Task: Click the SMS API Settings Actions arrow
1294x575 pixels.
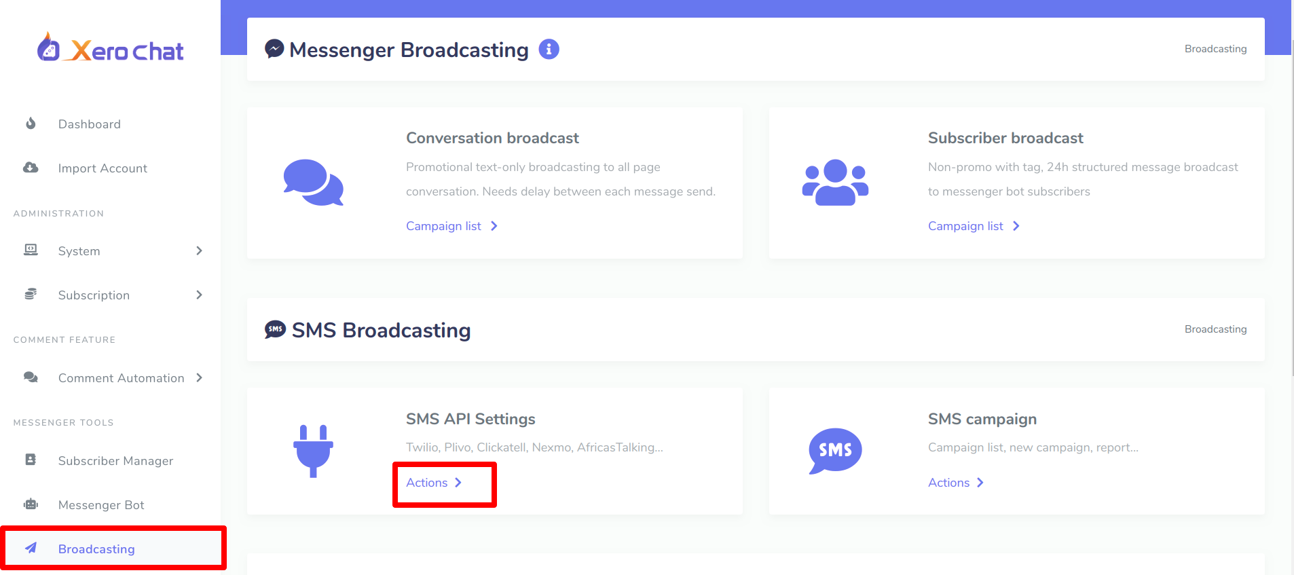Action: (x=458, y=483)
